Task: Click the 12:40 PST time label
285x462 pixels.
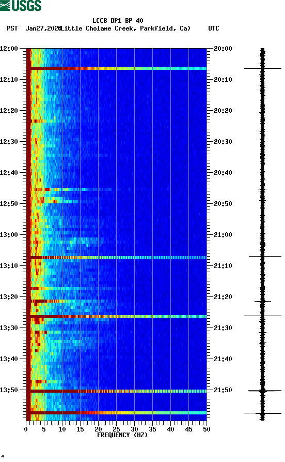Action: pos(9,173)
